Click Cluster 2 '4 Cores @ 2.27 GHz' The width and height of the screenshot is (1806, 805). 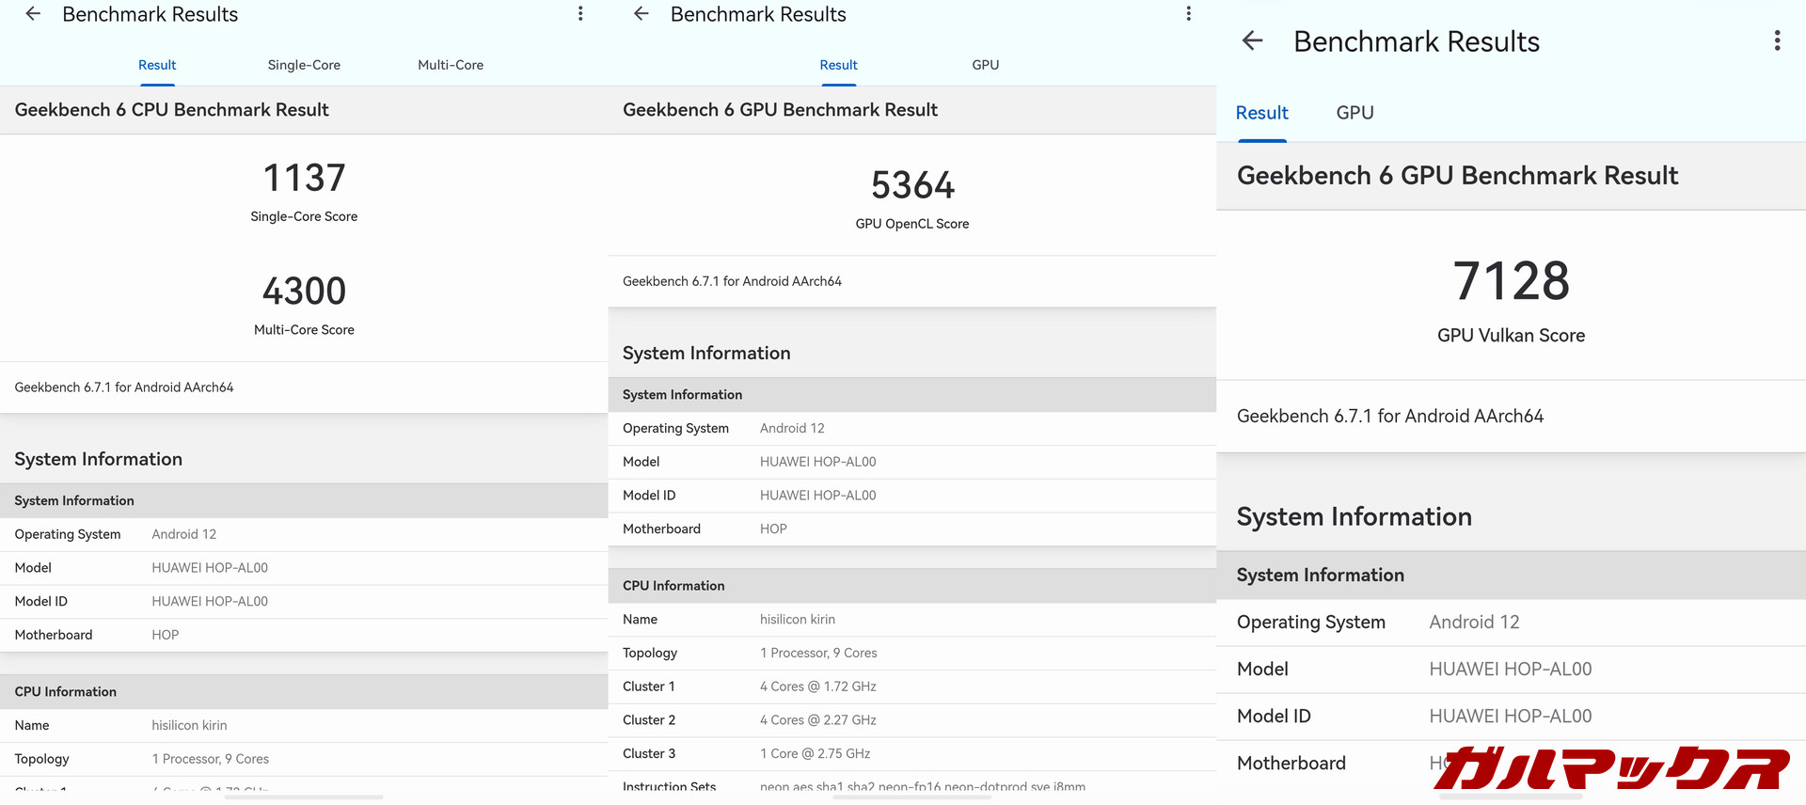click(818, 720)
